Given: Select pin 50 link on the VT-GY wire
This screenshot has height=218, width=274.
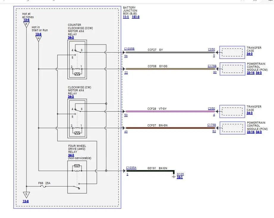Looking at the screenshot, I should tap(126, 115).
